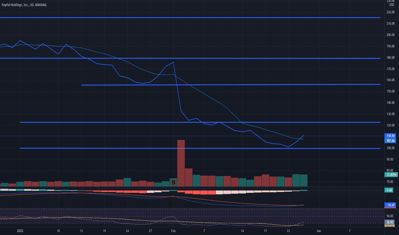The image size is (399, 235).
Task: Click the 150.00 price axis label
Action: 390,91
